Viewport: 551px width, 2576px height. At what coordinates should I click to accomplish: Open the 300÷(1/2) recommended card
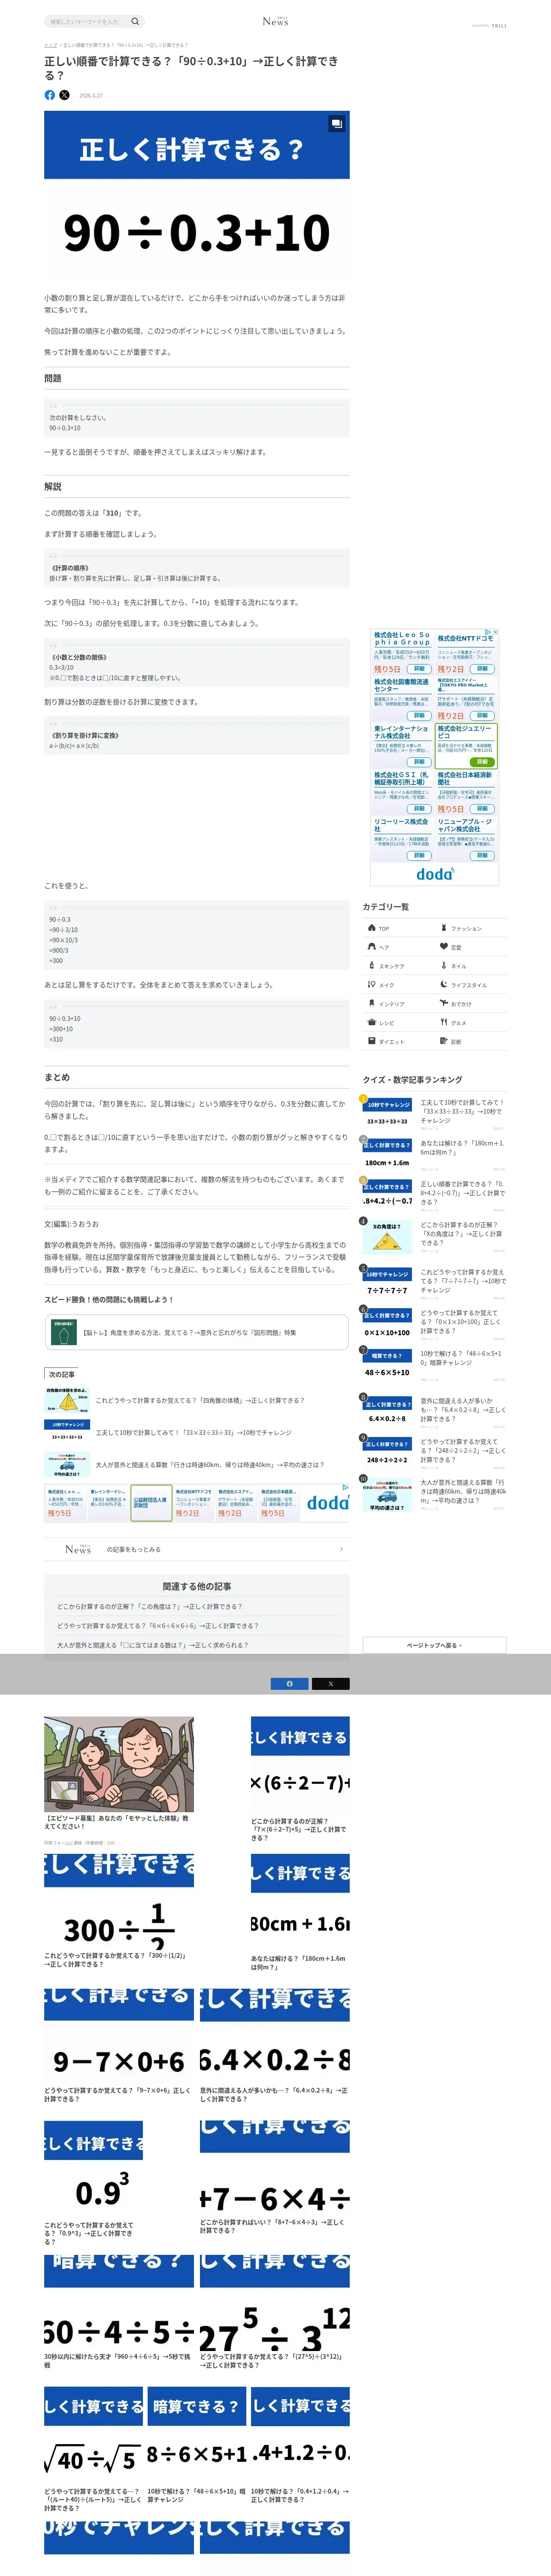119,1911
